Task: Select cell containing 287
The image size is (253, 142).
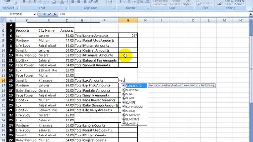Action: coord(128,35)
